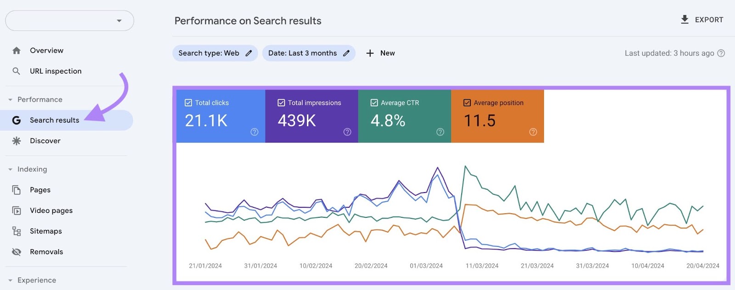Open the Overview page
Image resolution: width=735 pixels, height=290 pixels.
(46, 51)
